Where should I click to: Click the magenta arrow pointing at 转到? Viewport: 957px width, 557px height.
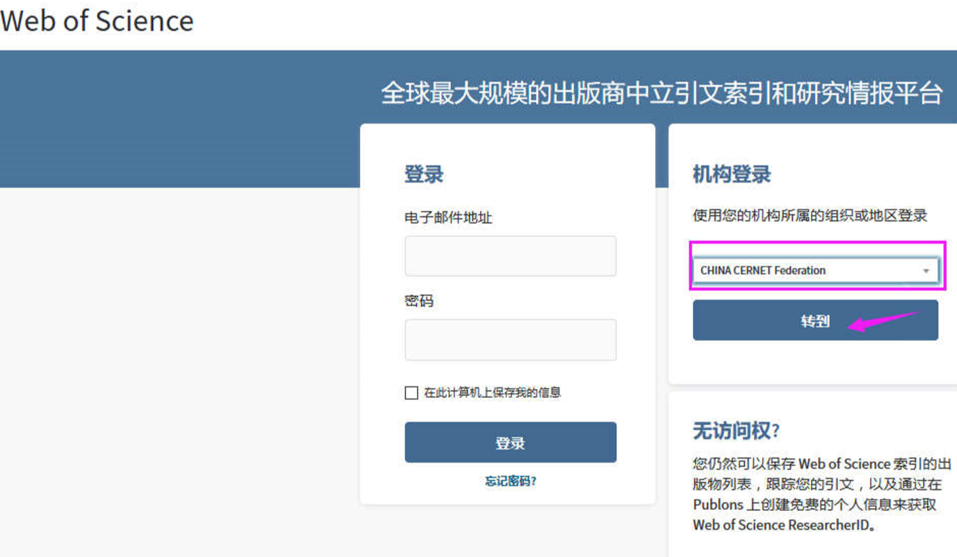coord(883,322)
